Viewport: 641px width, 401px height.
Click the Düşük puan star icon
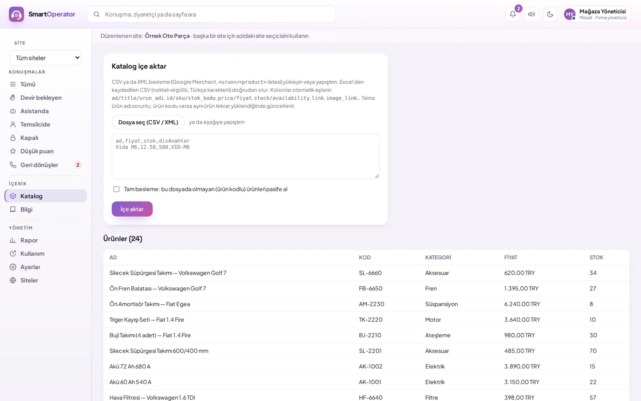[13, 151]
